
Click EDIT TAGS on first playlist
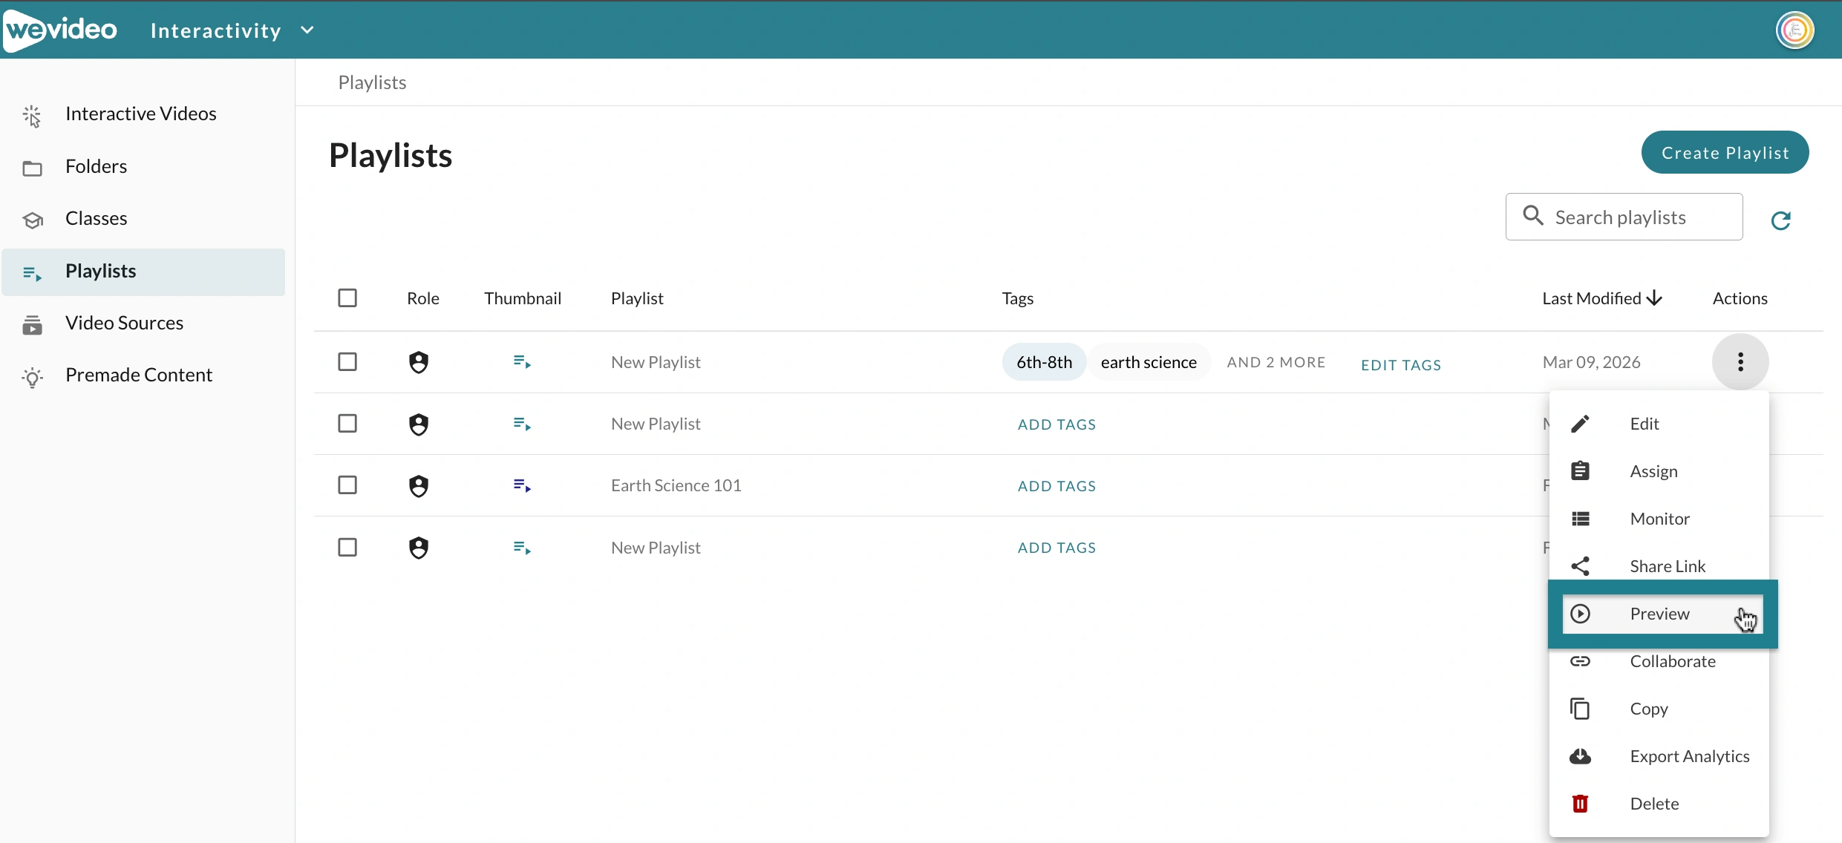[1400, 365]
